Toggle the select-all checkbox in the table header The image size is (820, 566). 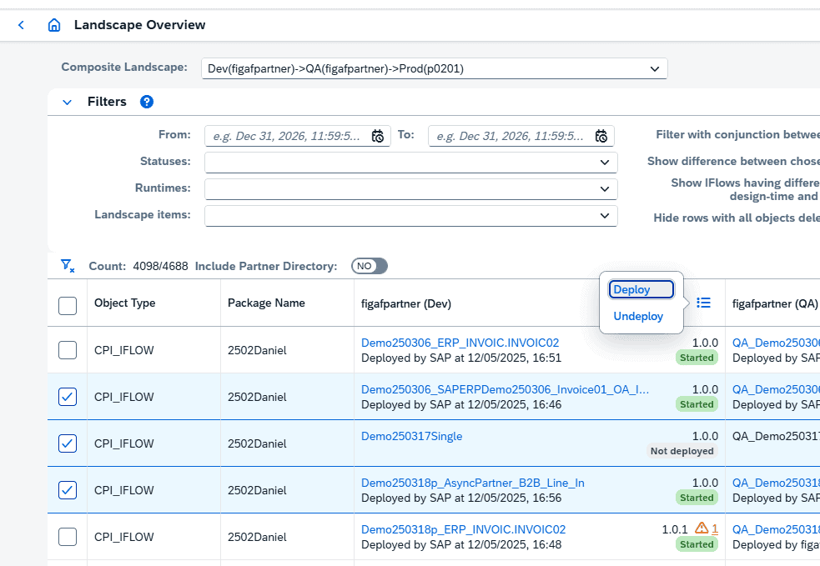[68, 305]
